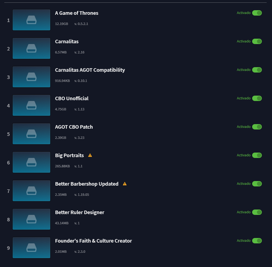This screenshot has height=267, width=272.
Task: Open the Carnalitas AGOT Compatibility thumbnail
Action: click(x=31, y=77)
